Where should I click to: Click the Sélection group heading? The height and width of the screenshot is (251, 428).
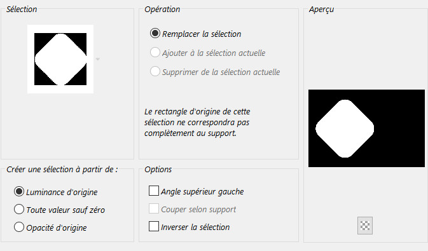[22, 10]
